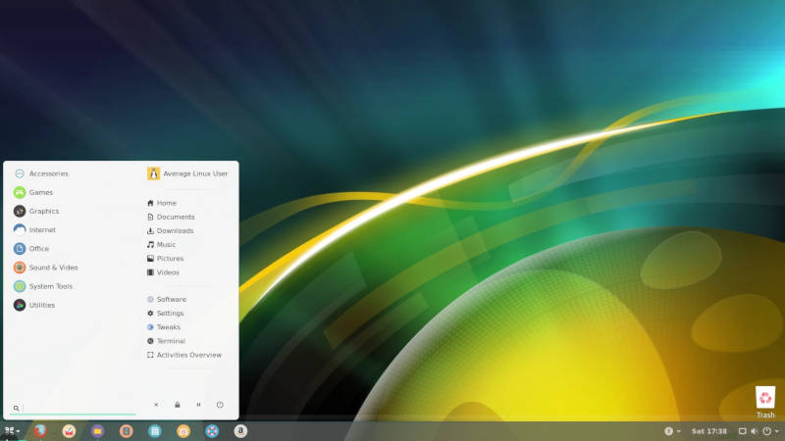Click the suspend pause icon in menu
785x441 pixels.
[x=199, y=405]
